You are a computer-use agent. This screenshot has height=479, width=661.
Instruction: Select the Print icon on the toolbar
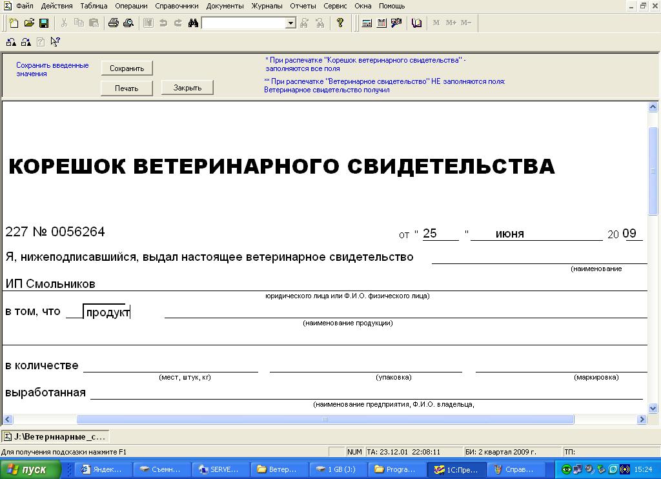pos(114,23)
